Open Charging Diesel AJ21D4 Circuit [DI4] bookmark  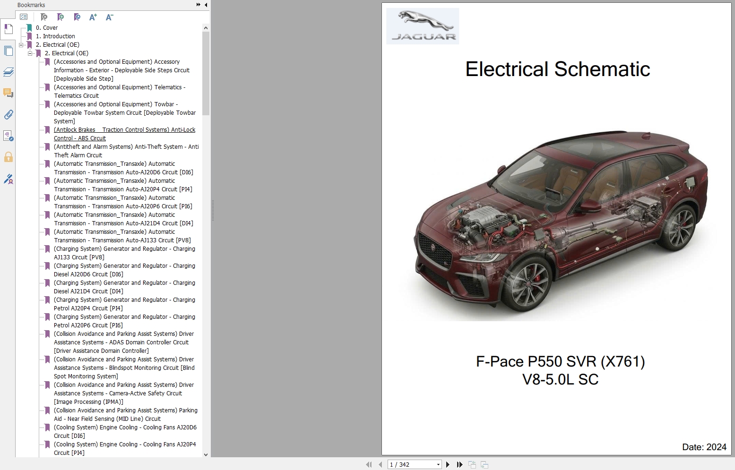124,287
